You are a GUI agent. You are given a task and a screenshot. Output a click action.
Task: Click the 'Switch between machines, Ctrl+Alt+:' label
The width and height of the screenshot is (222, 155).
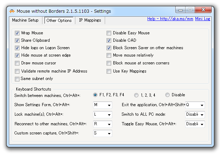coord(47,96)
